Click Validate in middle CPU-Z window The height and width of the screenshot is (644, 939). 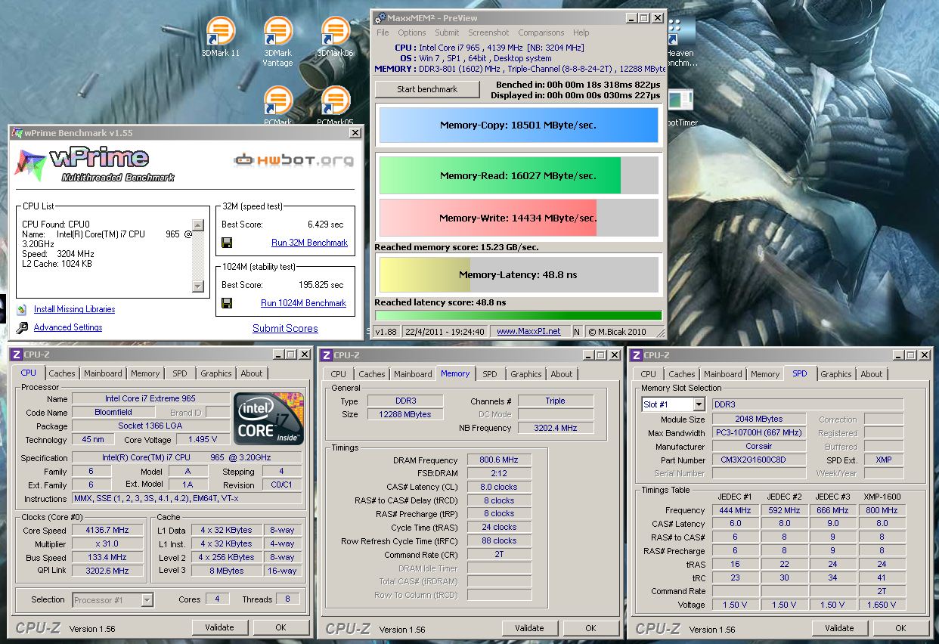tap(529, 628)
